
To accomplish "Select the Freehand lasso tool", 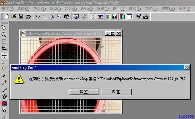I will point(4,69).
